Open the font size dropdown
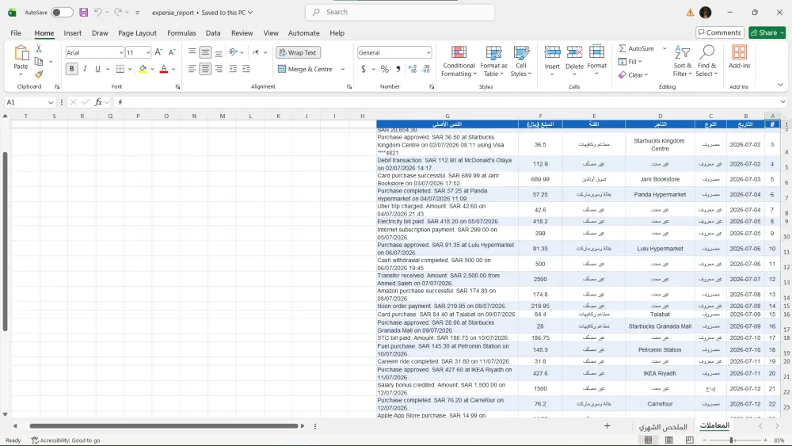The image size is (792, 446). tap(147, 52)
